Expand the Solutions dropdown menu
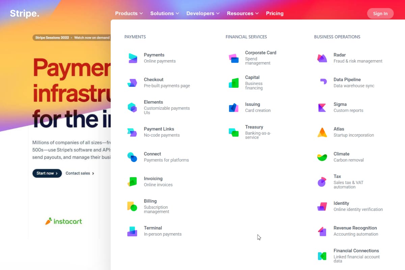 [165, 13]
